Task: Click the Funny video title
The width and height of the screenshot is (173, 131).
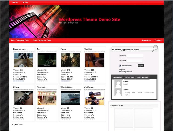Action: coord(64,49)
